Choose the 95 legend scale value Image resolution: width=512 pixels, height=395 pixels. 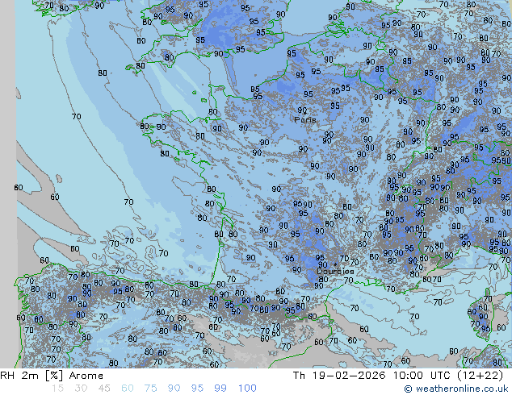point(197,389)
